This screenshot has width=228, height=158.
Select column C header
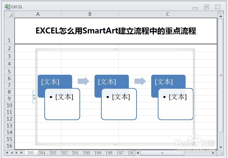click(168, 14)
